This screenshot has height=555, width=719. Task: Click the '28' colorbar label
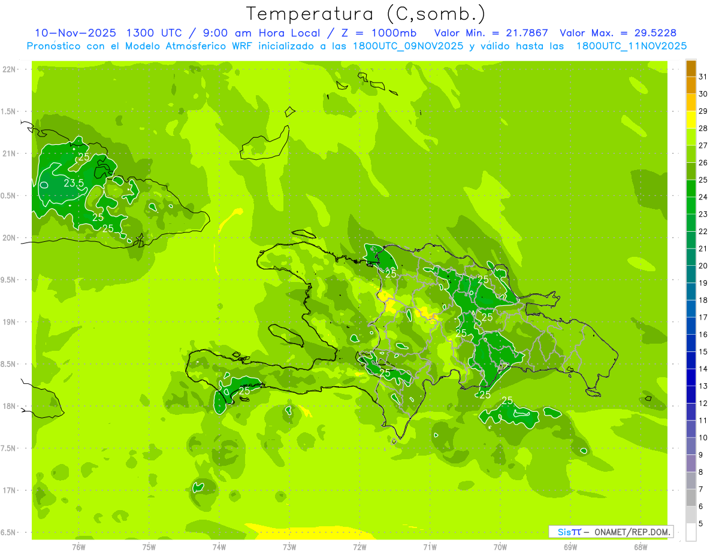[703, 128]
